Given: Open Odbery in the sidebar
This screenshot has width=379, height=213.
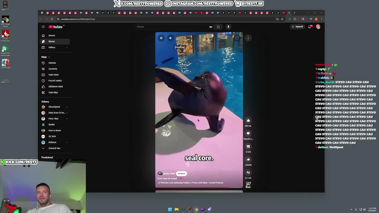Looking at the screenshot, I should (x=55, y=47).
